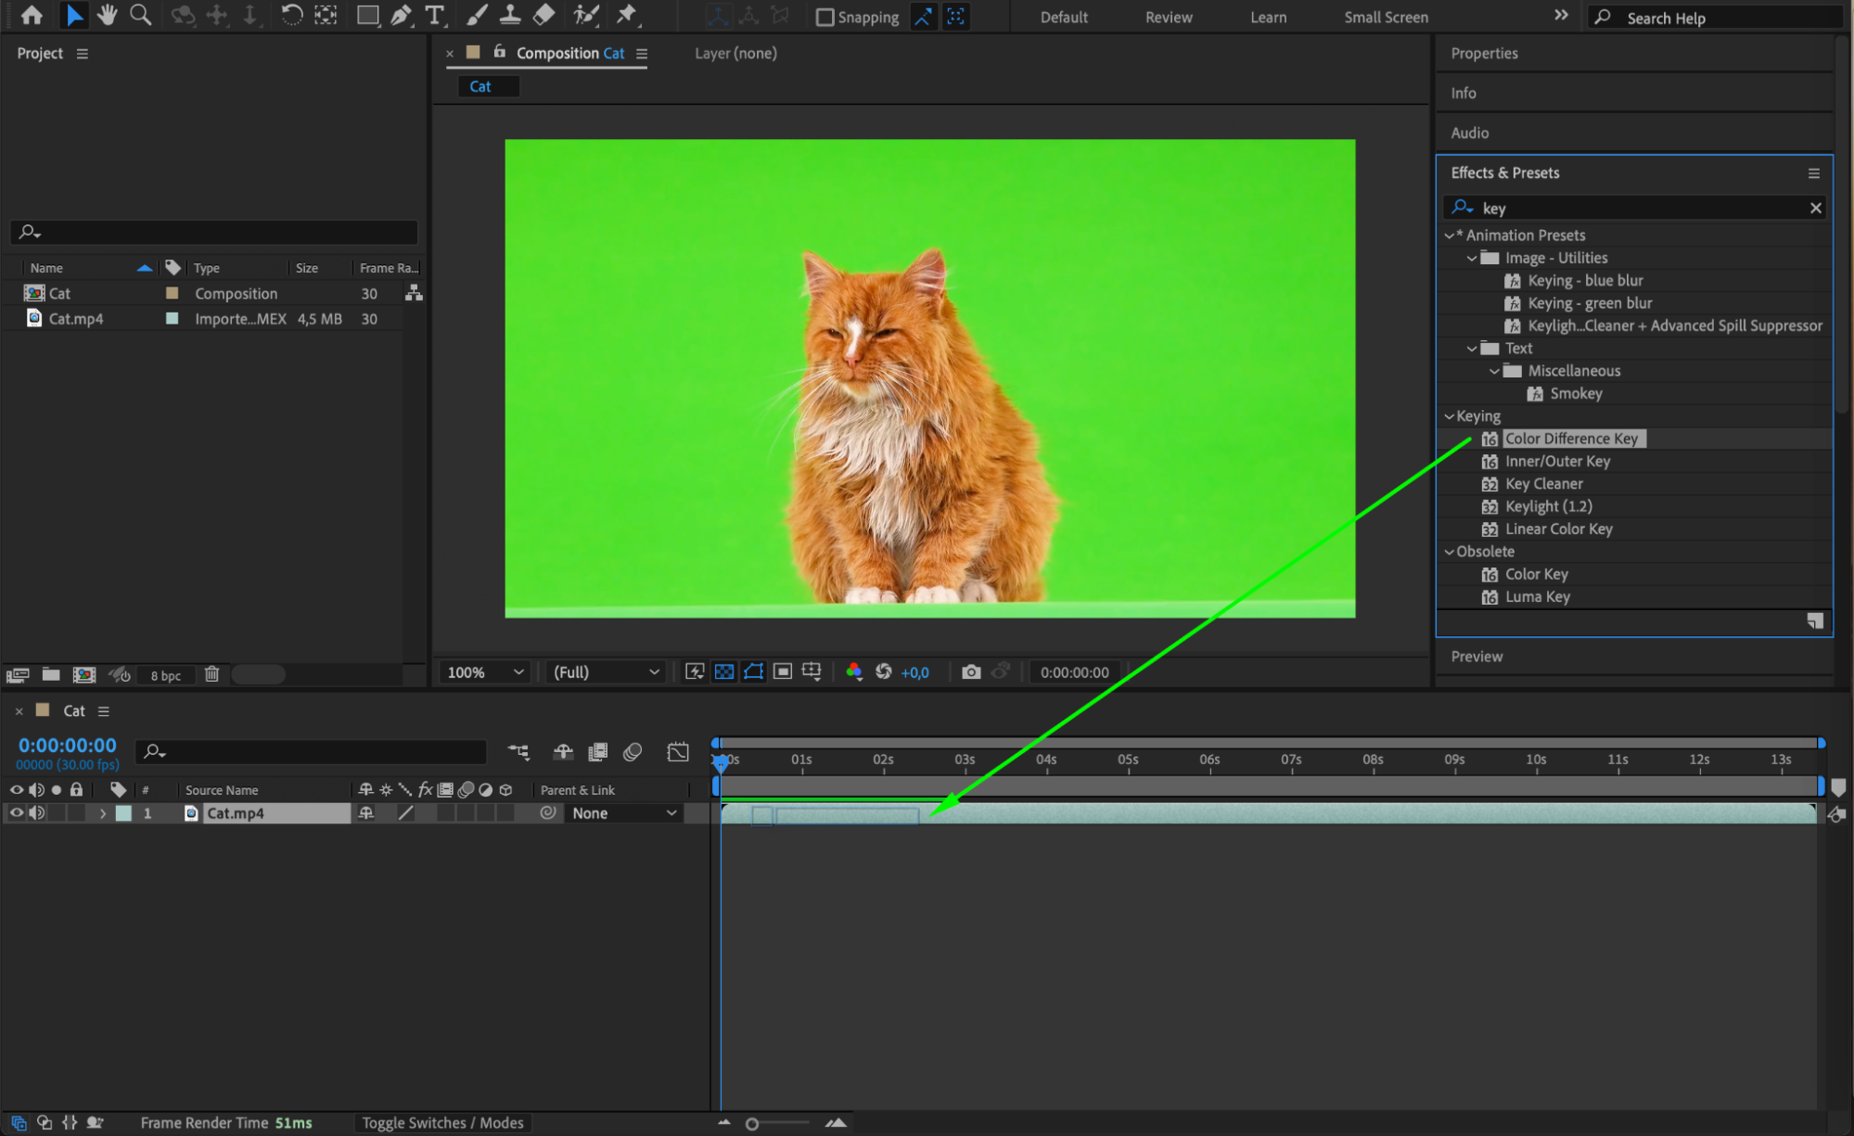
Task: Open the Learn workspace tab
Action: tap(1267, 18)
